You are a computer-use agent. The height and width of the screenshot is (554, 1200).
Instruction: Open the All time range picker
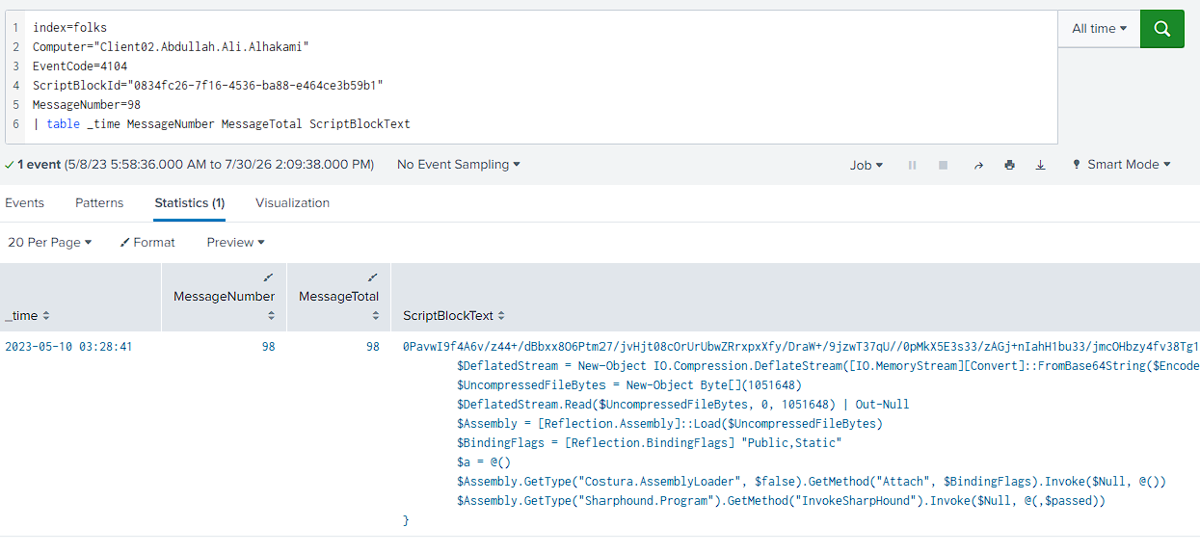pos(1100,29)
